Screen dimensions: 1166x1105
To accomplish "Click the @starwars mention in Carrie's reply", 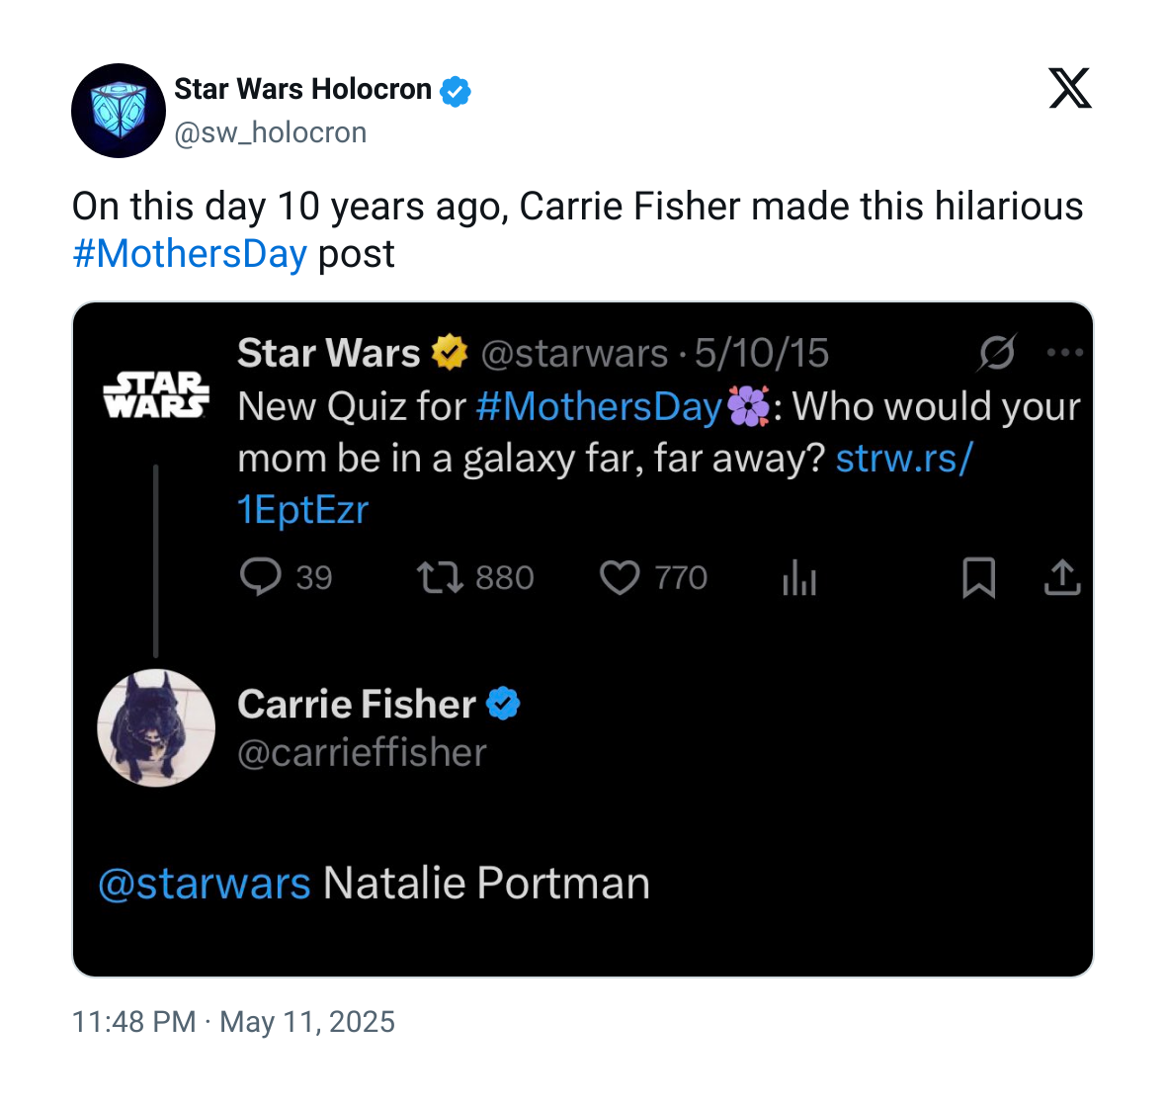I will (x=205, y=884).
